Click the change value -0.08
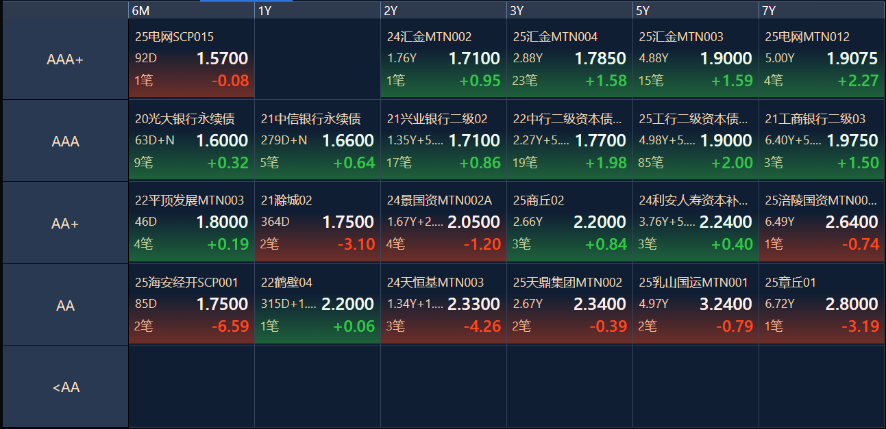Screen dimensions: 886x429 230,81
